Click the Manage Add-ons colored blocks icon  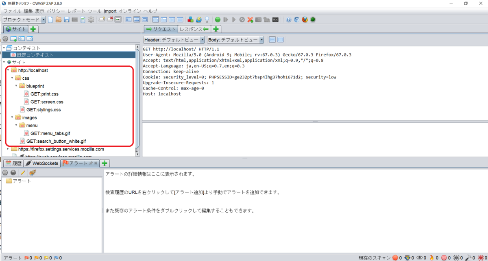pos(190,20)
